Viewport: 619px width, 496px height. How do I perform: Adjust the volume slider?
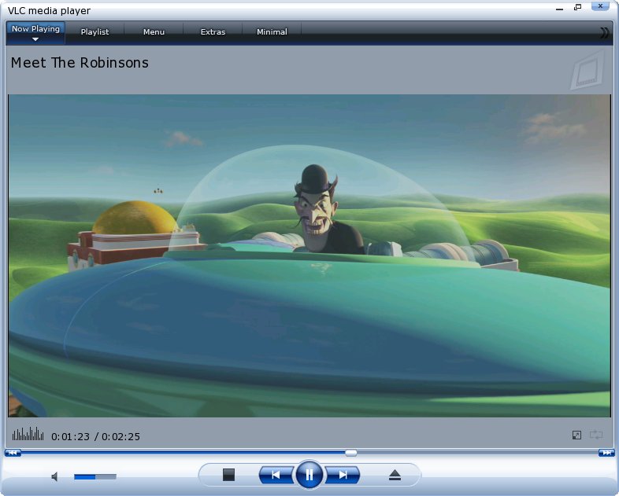(95, 476)
